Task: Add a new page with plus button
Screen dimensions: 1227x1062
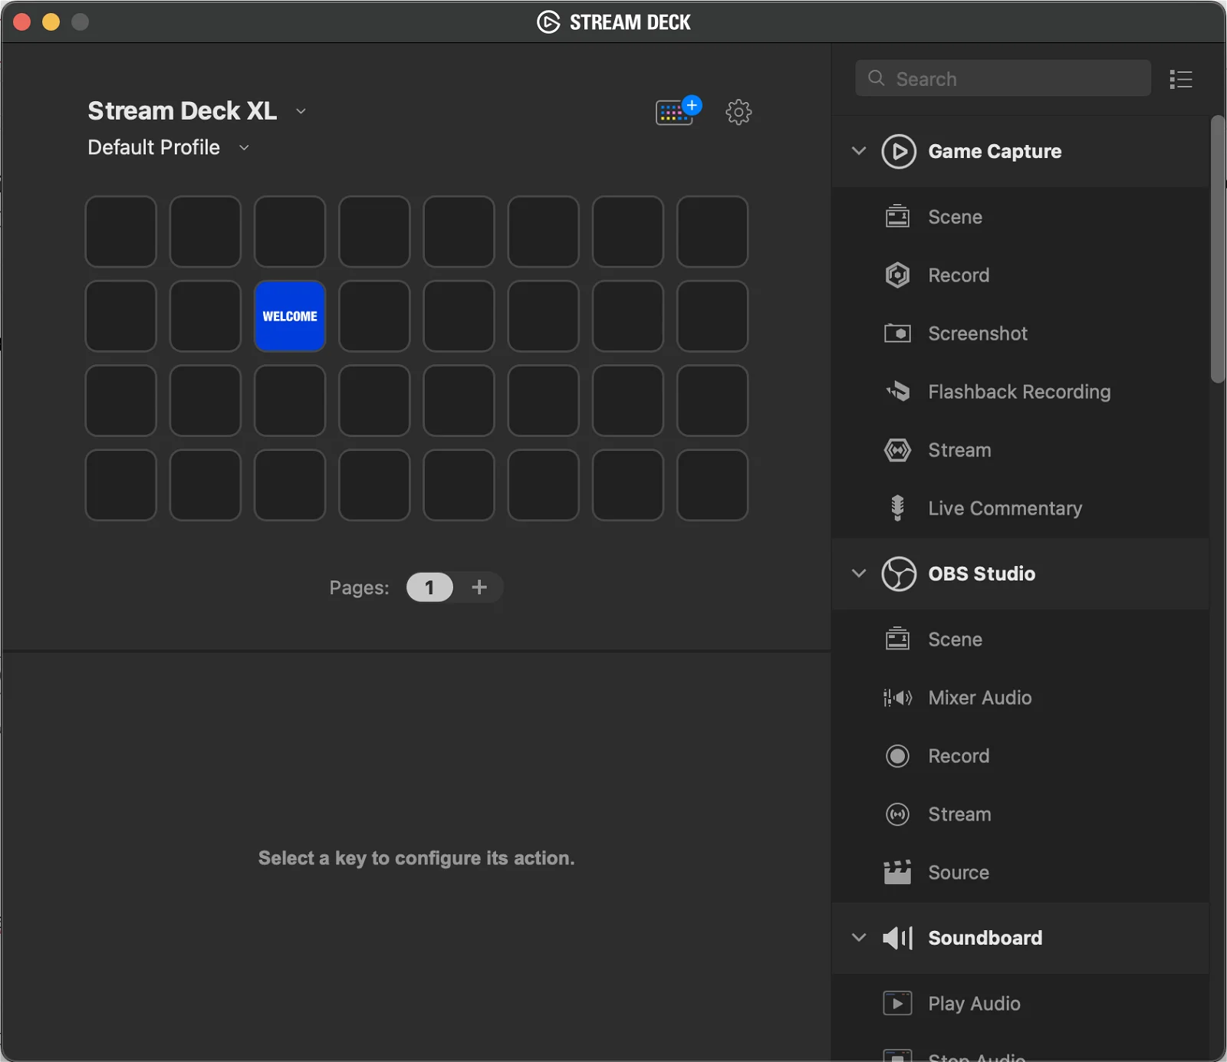Action: coord(479,587)
